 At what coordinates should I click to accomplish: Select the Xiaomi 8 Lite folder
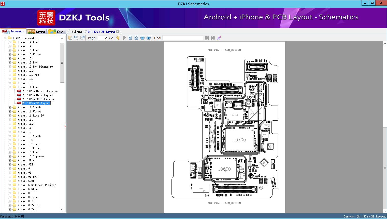click(27, 197)
